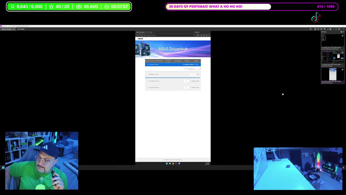Select the third monitor thumbnail showing DriverHub
346x195 pixels.
[333, 74]
